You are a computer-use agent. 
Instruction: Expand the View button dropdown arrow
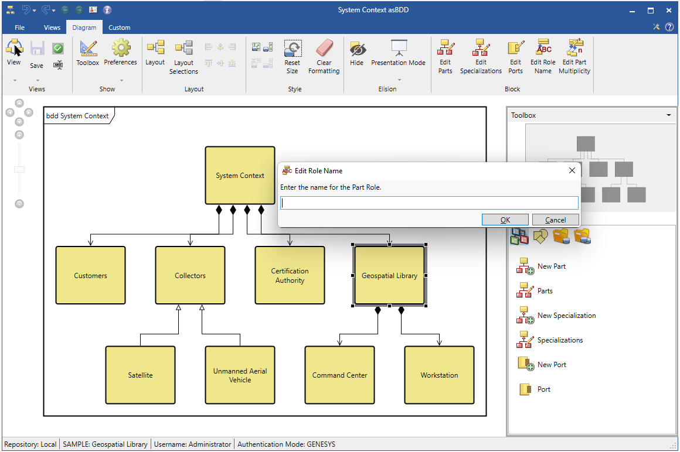tap(14, 80)
